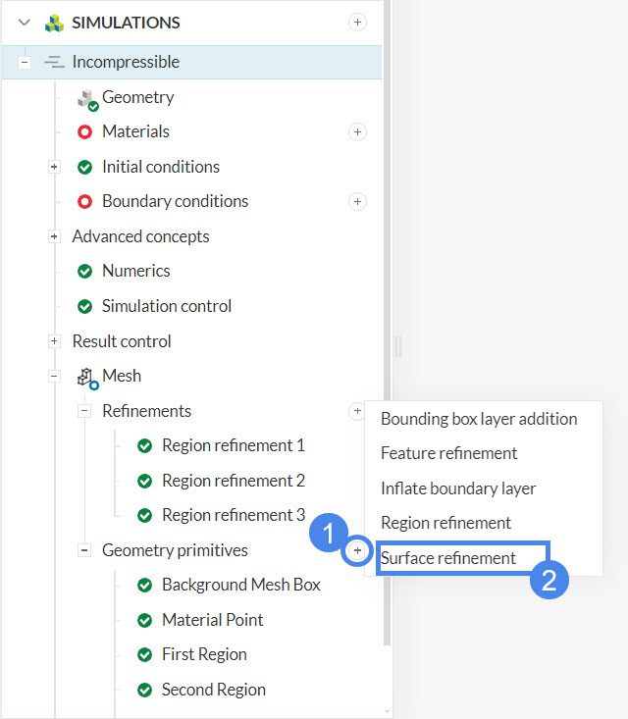Viewport: 628px width, 719px height.
Task: Open the Background Mesh Box primitive
Action: point(240,585)
